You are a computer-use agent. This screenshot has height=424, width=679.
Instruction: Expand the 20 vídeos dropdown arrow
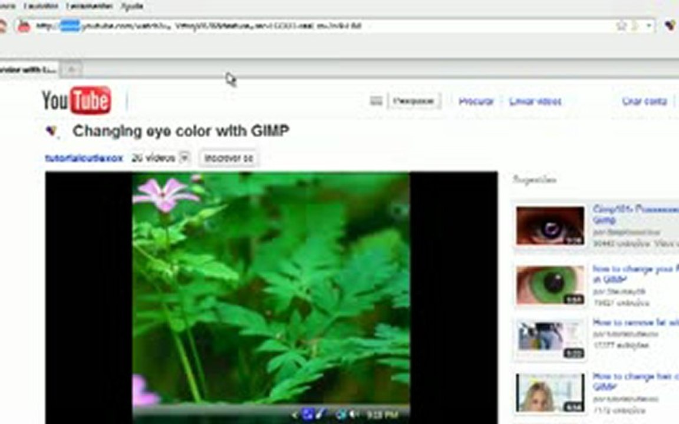click(184, 158)
